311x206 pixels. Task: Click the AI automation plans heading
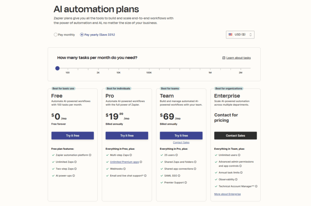[96, 9]
